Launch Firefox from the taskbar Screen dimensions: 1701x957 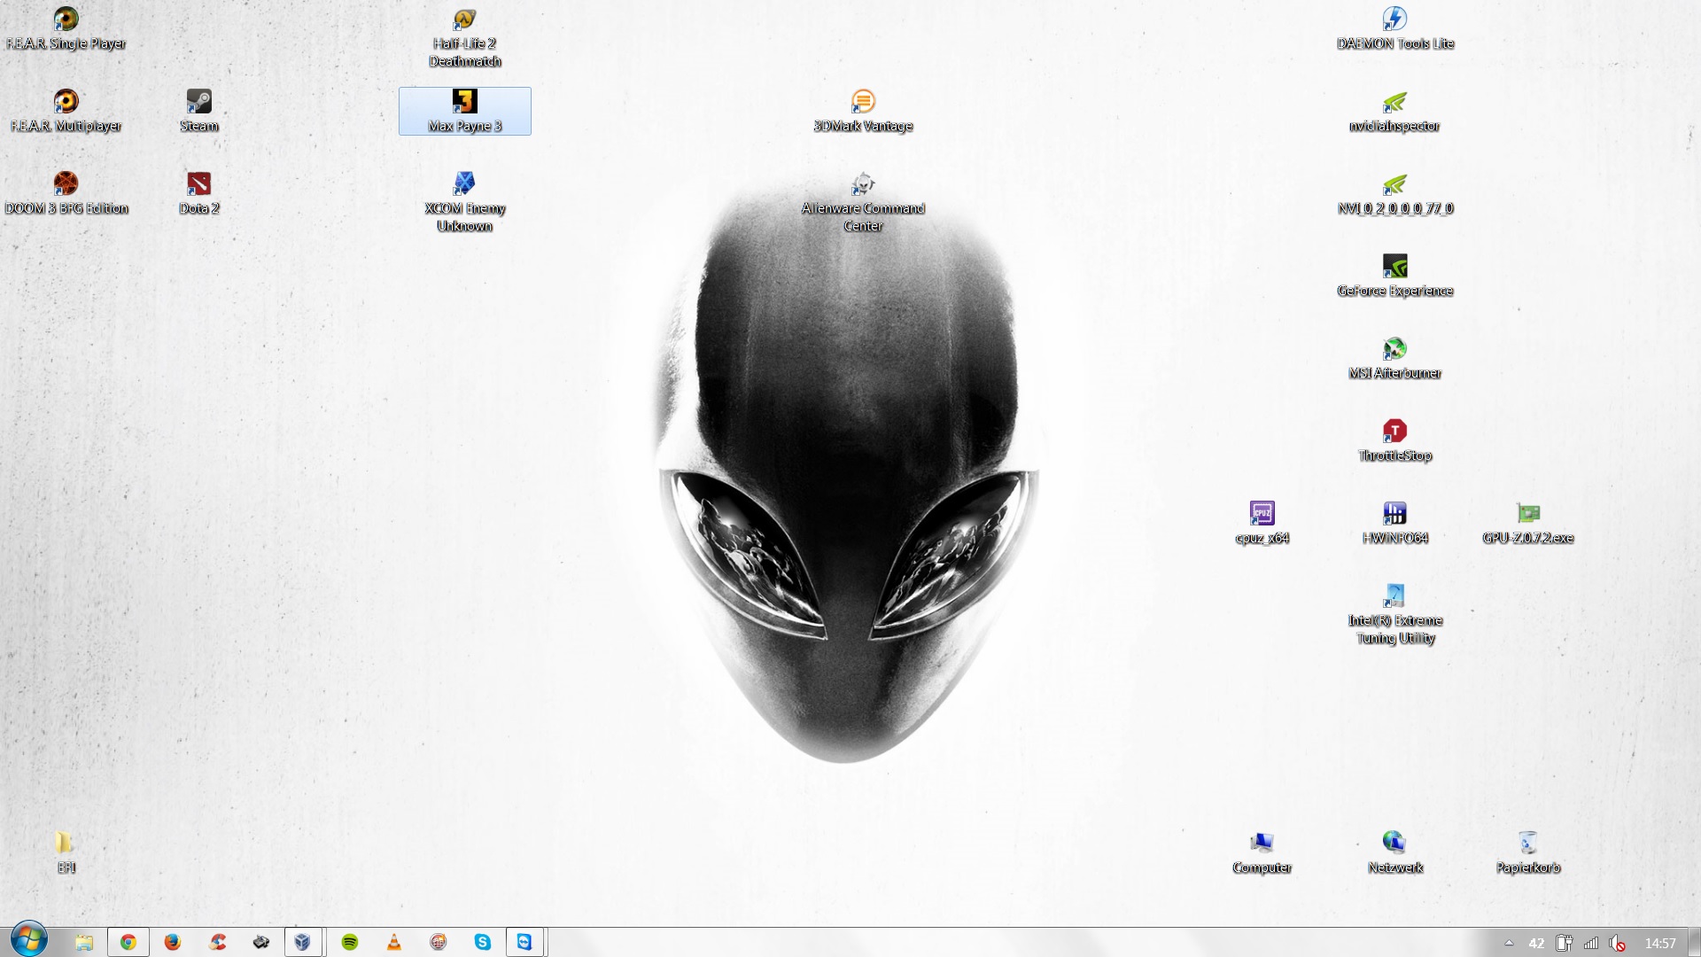tap(173, 942)
